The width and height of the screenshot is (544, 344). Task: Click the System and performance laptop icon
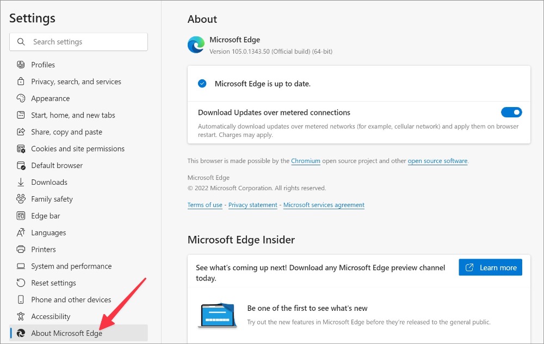click(21, 266)
